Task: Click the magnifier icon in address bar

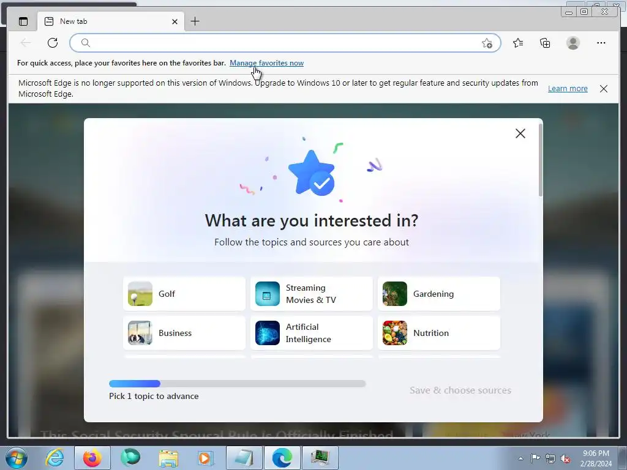Action: [86, 43]
